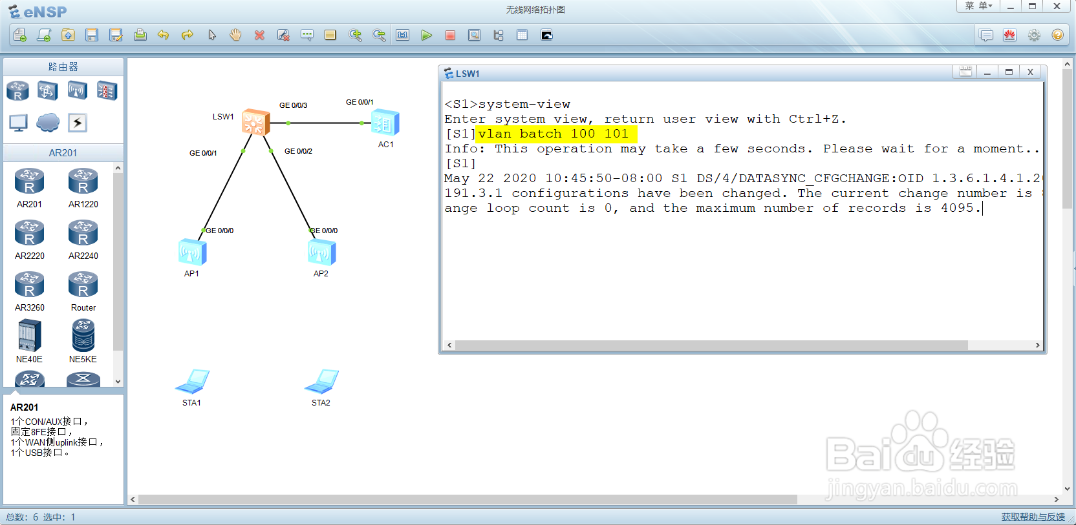
Task: Open the Huawei website icon
Action: pyautogui.click(x=1010, y=35)
